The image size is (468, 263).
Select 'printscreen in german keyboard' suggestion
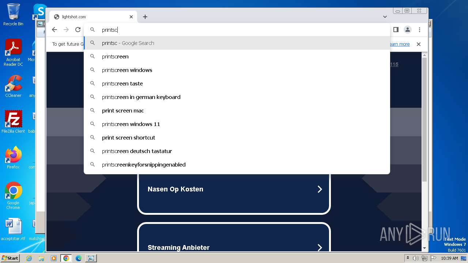237,97
